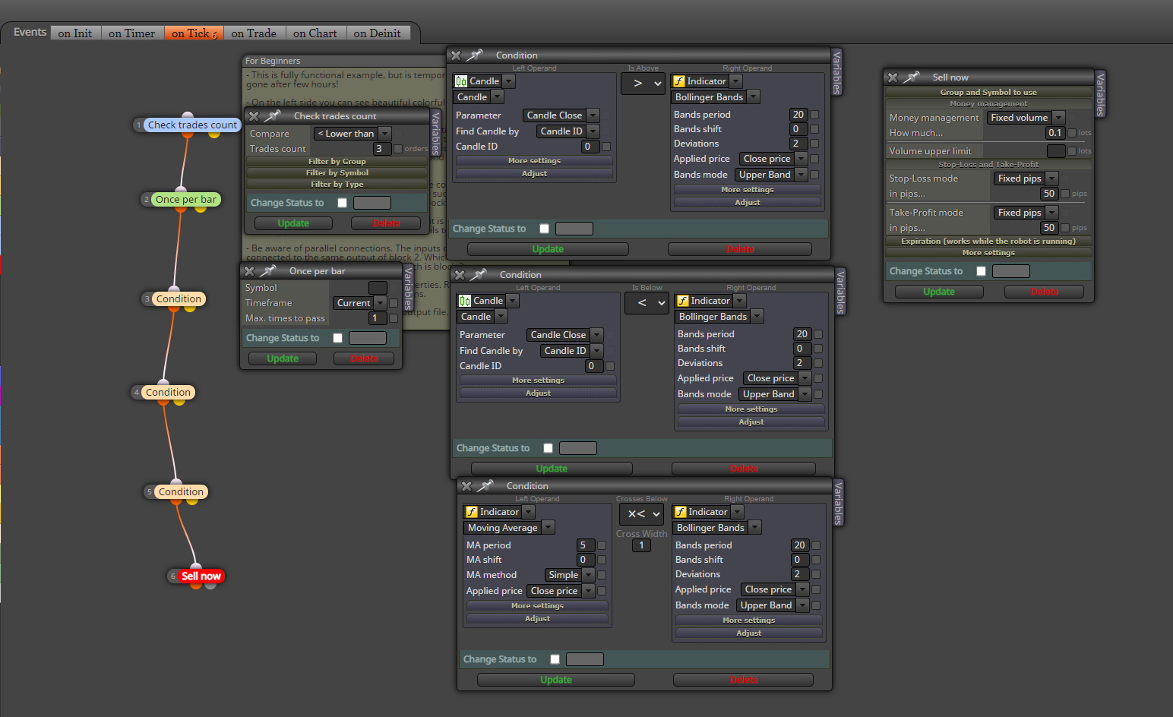
Task: Expand Group and Symbol to use section
Action: point(988,92)
